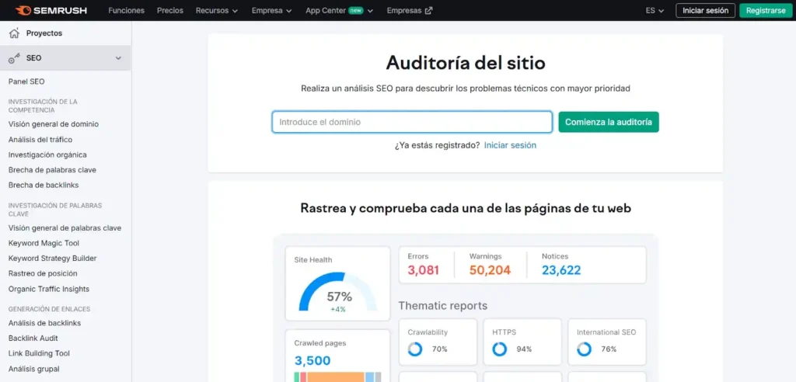Screen dimensions: 796x382
Task: Click the new badge on App Center
Action: pos(355,10)
